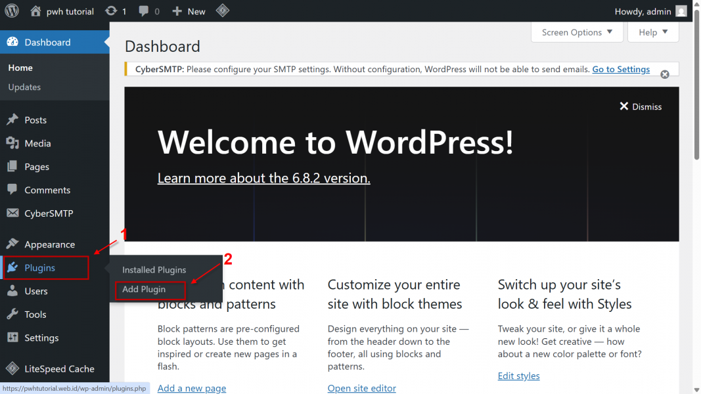Click the Comments speech bubble sidebar icon
Viewport: 701px width, 394px height.
pyautogui.click(x=12, y=189)
